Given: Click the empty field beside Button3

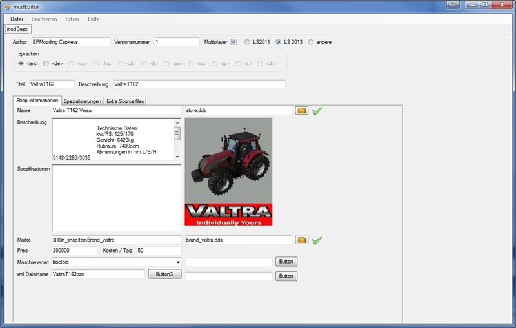Looking at the screenshot, I should coord(229,276).
